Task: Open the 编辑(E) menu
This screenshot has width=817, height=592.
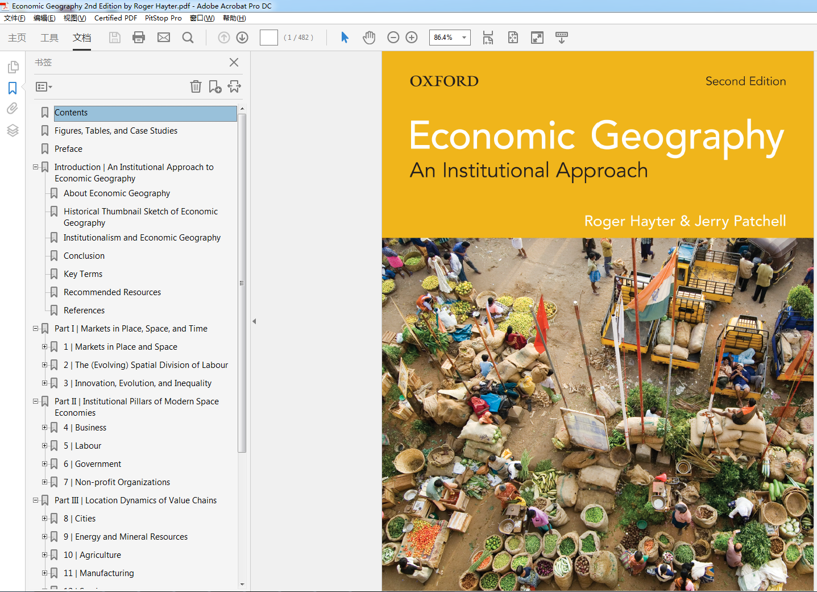Action: point(44,18)
